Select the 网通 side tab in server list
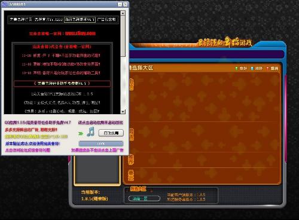The height and width of the screenshot is (220, 299). 132,135
